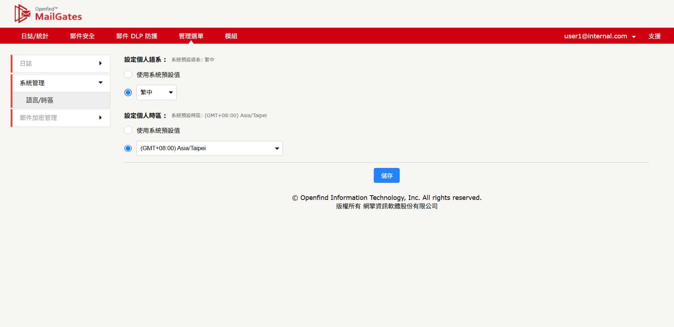Click the 設定個人語系 heading text
Viewport: 674px width, 327px height.
[145, 60]
